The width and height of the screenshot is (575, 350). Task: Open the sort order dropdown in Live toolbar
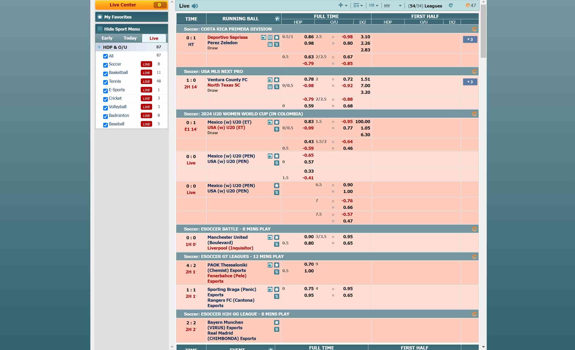358,5
